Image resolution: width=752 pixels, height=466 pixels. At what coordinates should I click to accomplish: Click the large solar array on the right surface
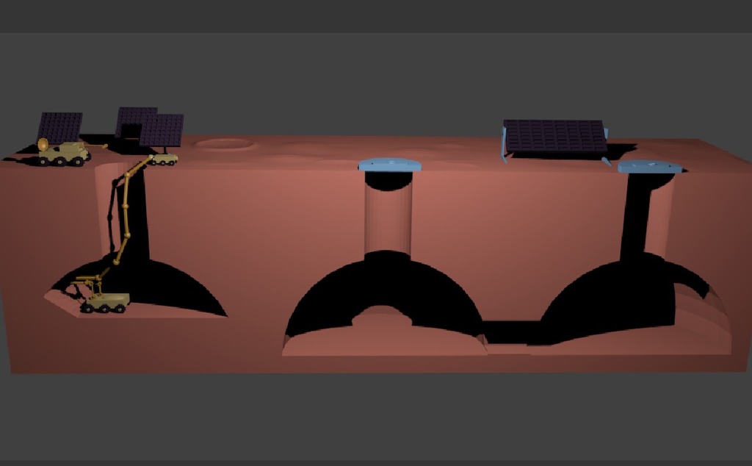coord(555,136)
